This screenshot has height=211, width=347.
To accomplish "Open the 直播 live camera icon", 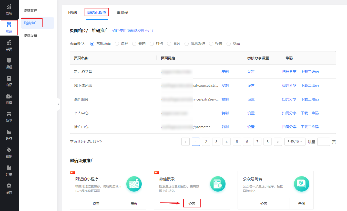I will click(9, 96).
